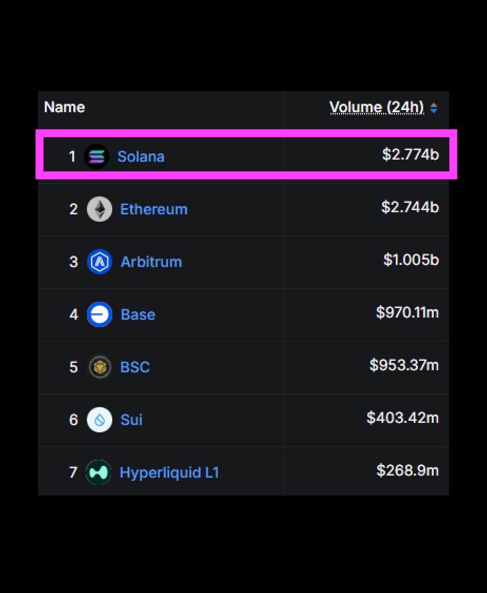
Task: Click the Ethereum logo icon
Action: click(99, 209)
